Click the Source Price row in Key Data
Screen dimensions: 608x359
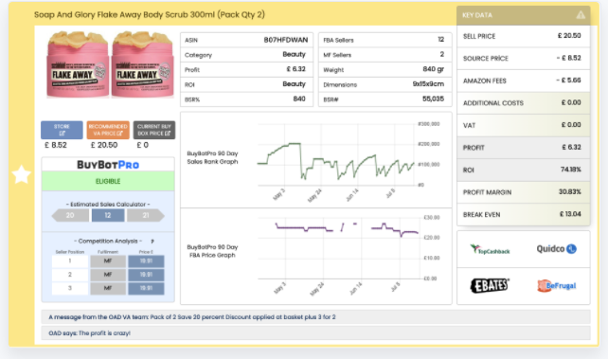tap(524, 58)
